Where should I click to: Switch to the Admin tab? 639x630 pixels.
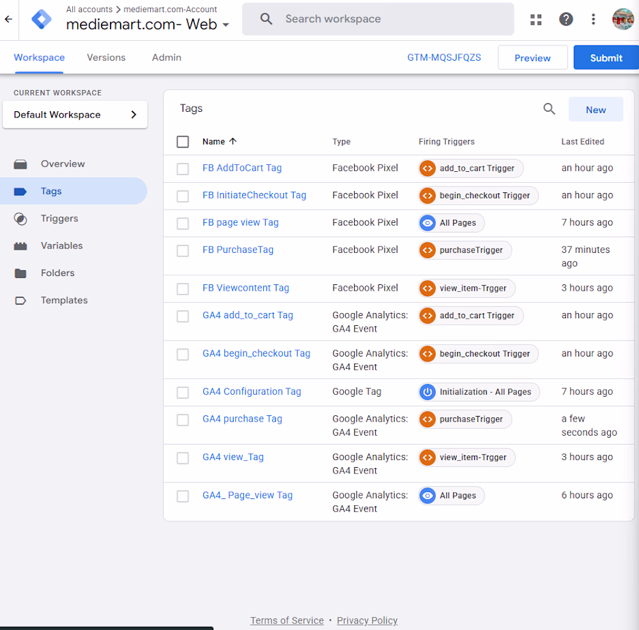tap(167, 58)
